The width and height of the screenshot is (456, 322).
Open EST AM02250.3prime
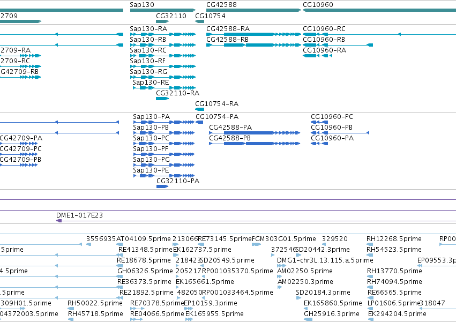(x=305, y=282)
